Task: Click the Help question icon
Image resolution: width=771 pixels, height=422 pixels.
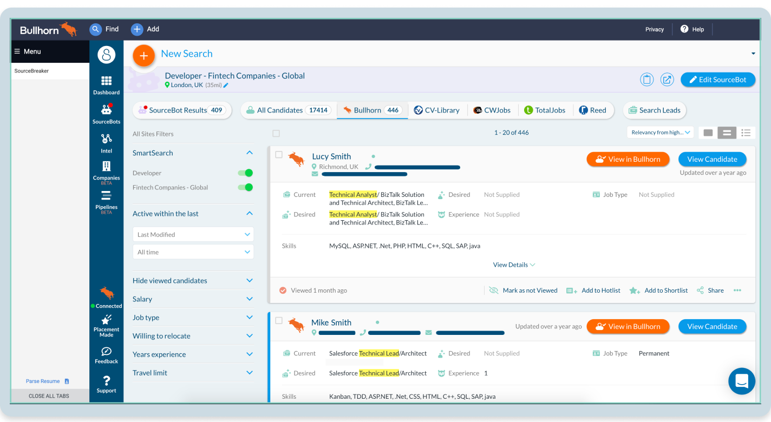Action: pyautogui.click(x=684, y=29)
